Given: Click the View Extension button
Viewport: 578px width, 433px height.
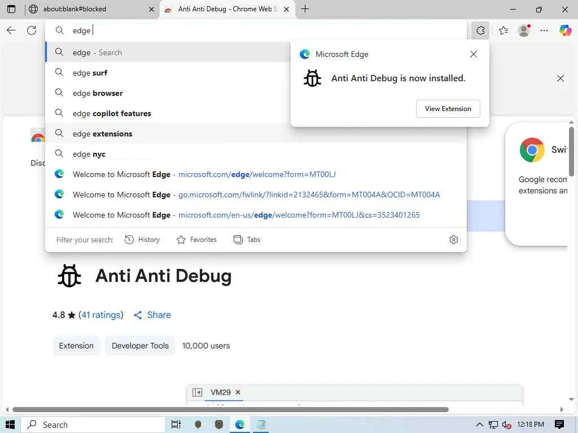Looking at the screenshot, I should [x=448, y=109].
